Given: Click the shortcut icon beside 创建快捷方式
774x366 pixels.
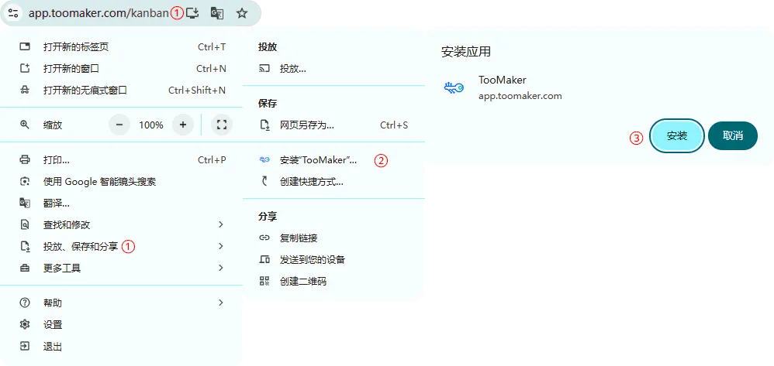Looking at the screenshot, I should pos(264,182).
